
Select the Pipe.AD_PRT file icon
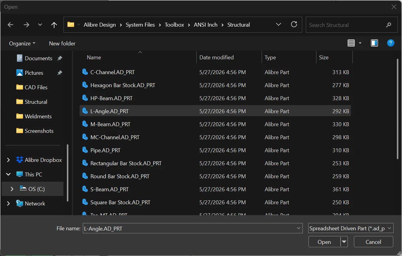[85, 150]
